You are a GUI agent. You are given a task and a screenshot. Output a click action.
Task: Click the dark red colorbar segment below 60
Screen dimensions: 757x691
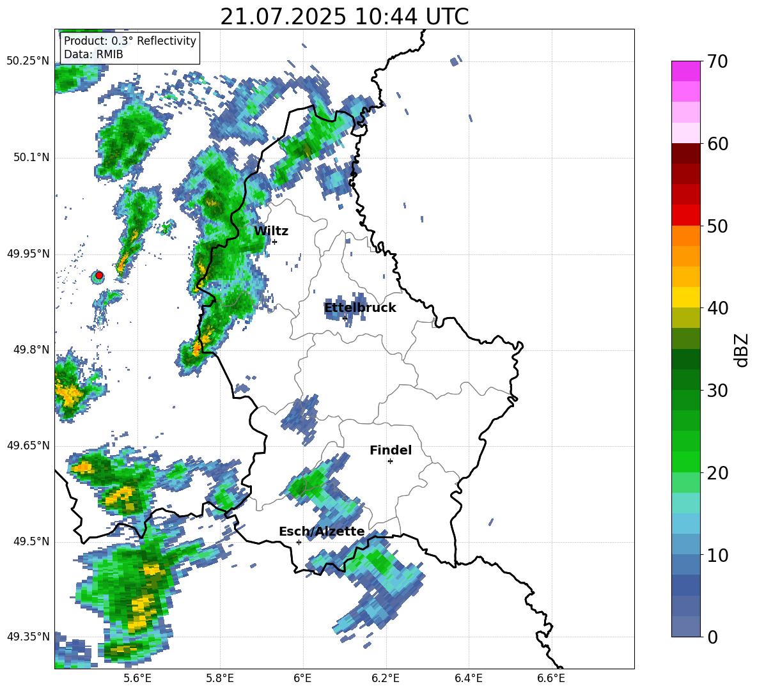point(685,153)
